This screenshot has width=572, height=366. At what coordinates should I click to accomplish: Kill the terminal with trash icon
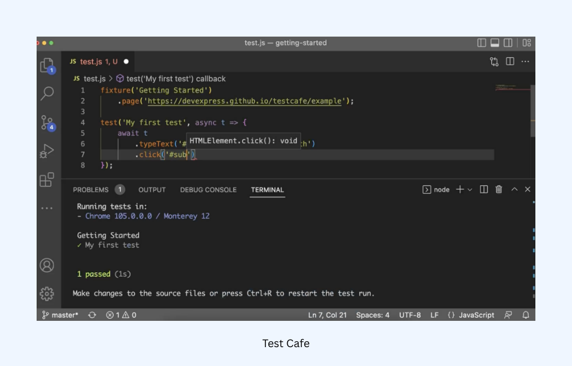tap(499, 189)
